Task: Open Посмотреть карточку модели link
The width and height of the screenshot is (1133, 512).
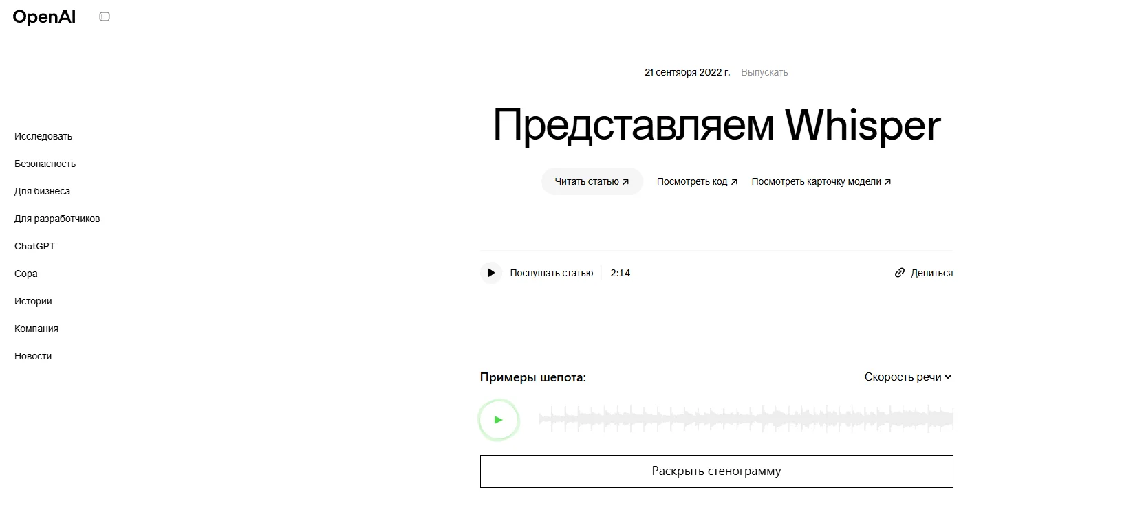Action: tap(821, 181)
